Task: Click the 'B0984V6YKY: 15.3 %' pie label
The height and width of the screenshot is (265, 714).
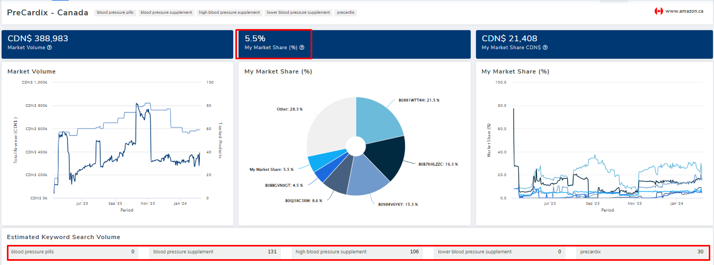Action: pyautogui.click(x=398, y=204)
